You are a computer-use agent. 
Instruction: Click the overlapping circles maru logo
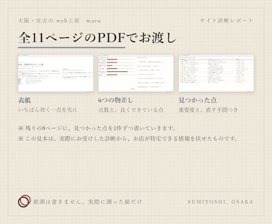tap(24, 201)
